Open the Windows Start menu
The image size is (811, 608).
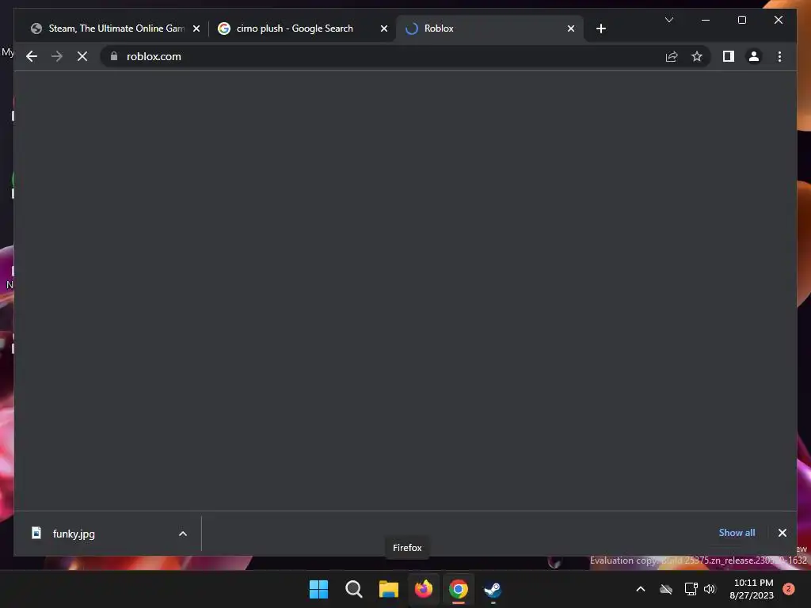[x=318, y=589]
